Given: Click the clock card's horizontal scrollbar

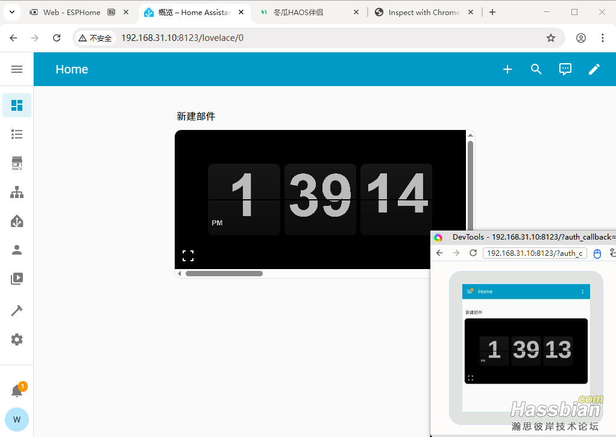Looking at the screenshot, I should pyautogui.click(x=224, y=273).
